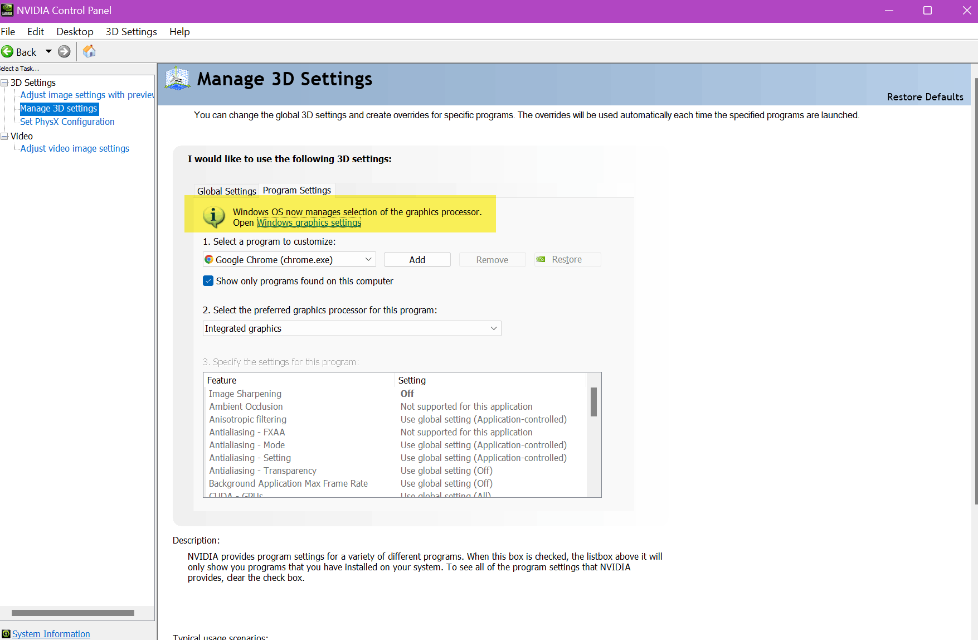This screenshot has width=978, height=640.
Task: Click the Setting column header
Action: (490, 380)
